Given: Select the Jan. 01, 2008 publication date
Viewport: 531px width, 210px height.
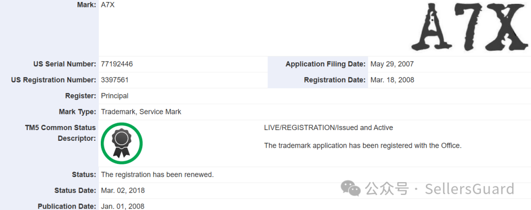Looking at the screenshot, I should (x=122, y=206).
